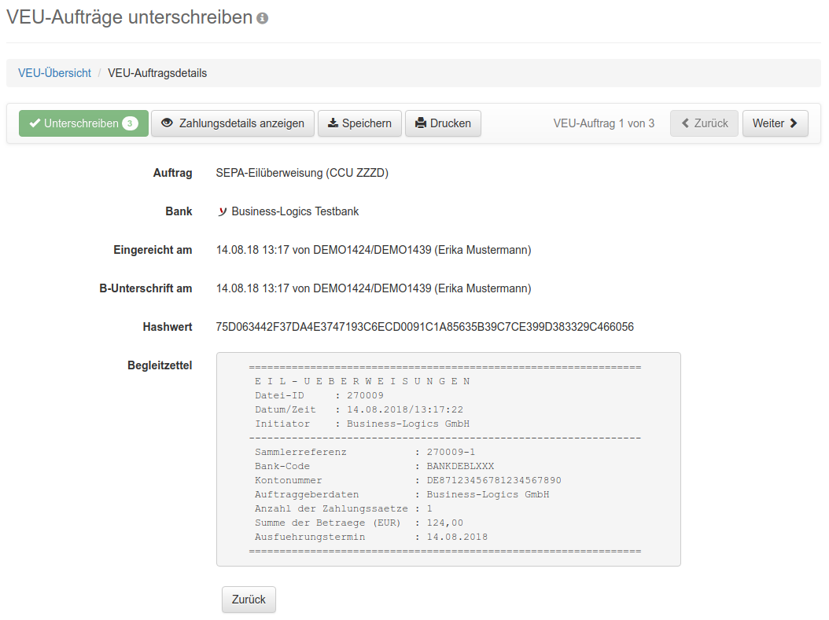Show payment details via the eye icon

(x=167, y=123)
